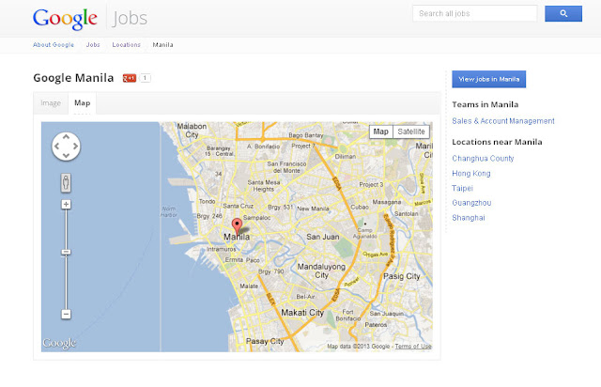Open the About Google breadcrumb link
The height and width of the screenshot is (387, 601).
(54, 44)
